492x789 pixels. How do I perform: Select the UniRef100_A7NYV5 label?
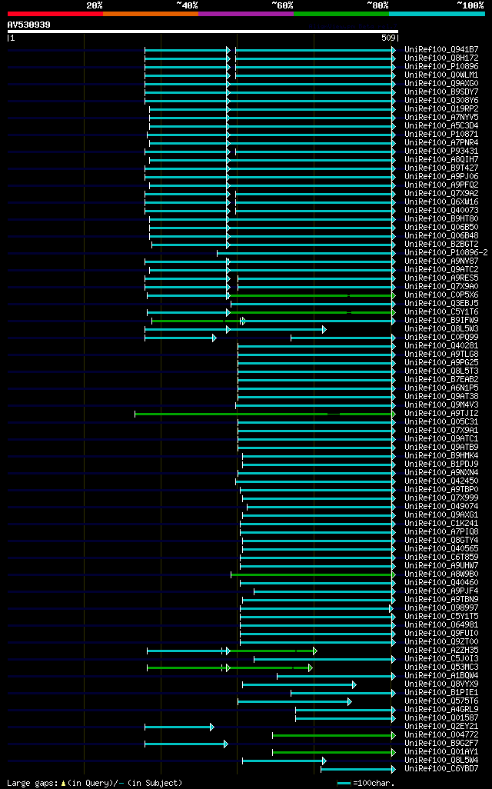(442, 117)
